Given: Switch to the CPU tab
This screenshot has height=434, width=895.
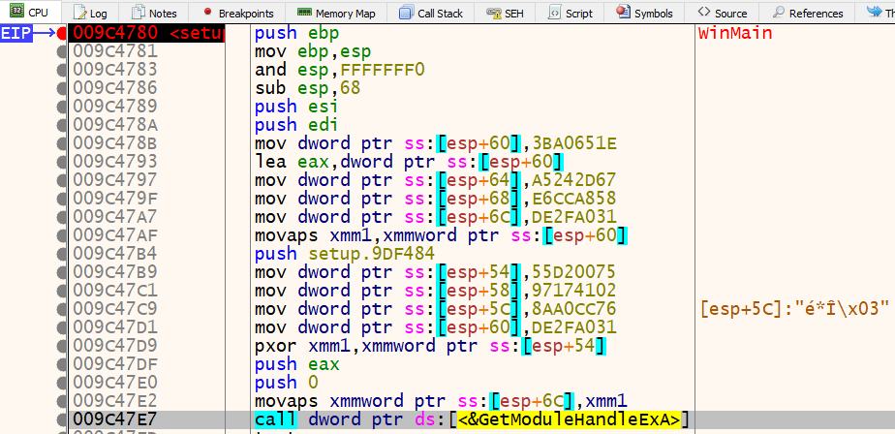Looking at the screenshot, I should [x=29, y=12].
